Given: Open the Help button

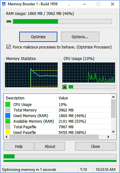Looking at the screenshot, I should coord(19,146).
